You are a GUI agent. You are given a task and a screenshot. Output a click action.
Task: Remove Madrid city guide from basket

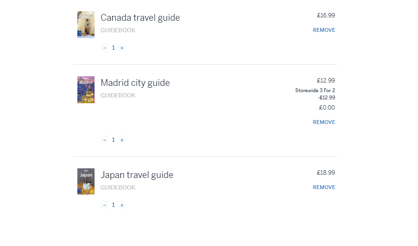pos(324,122)
